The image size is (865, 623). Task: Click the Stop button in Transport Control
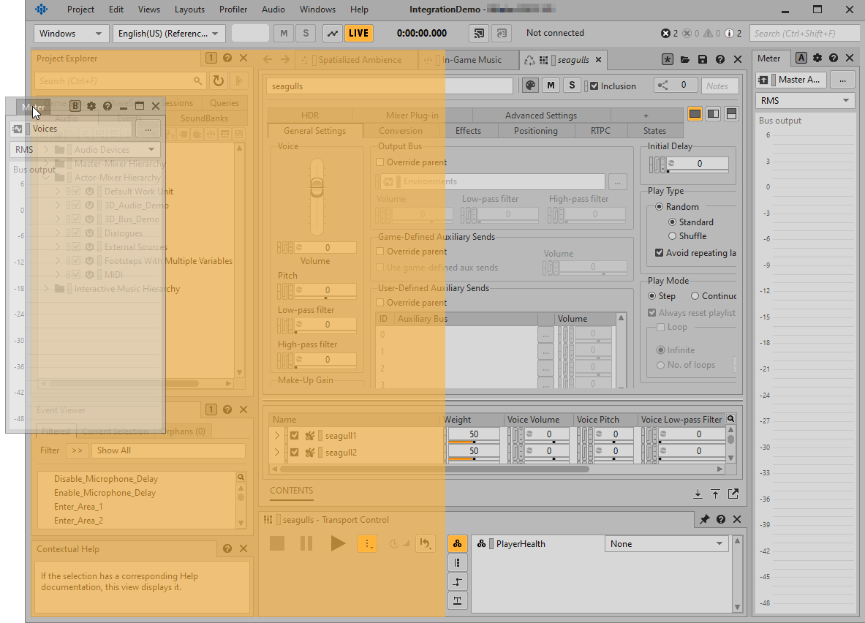pyautogui.click(x=277, y=543)
